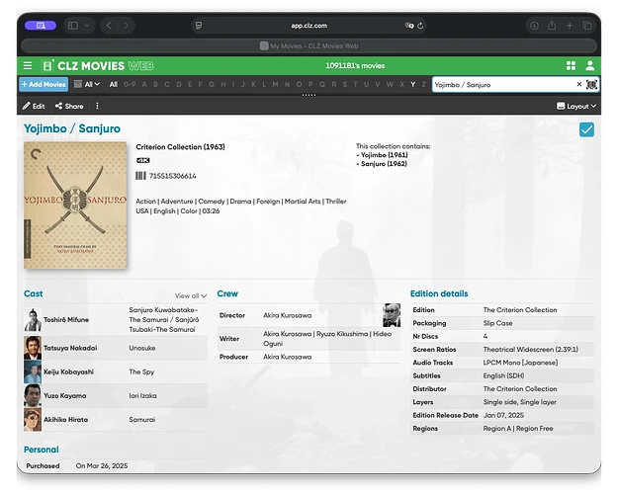Click the Edition details heading
The height and width of the screenshot is (494, 618).
point(439,293)
